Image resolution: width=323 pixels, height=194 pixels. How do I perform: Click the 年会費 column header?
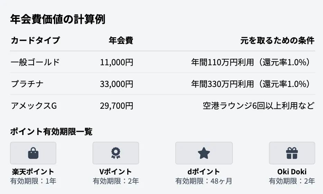click(121, 40)
